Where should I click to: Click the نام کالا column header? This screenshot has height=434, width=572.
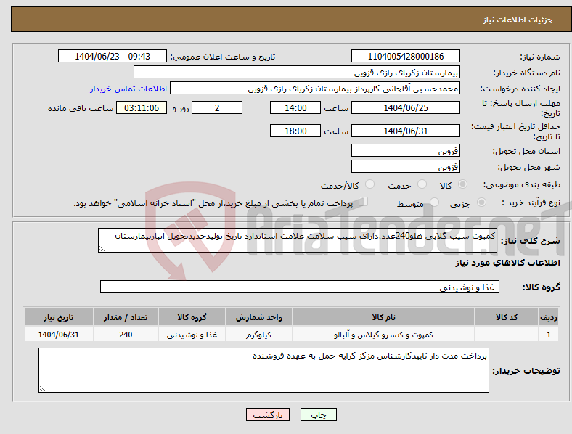coord(383,317)
